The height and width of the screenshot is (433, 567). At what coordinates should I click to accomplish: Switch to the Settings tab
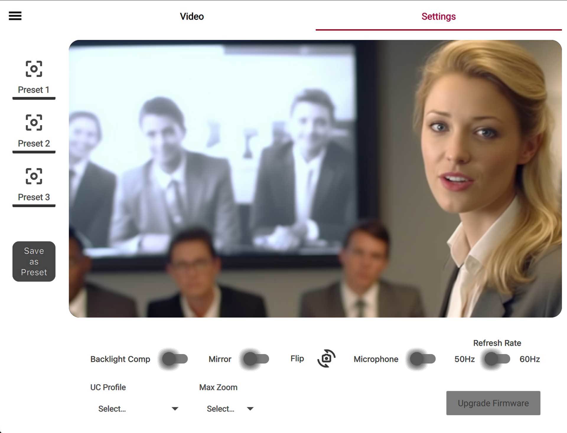point(439,17)
